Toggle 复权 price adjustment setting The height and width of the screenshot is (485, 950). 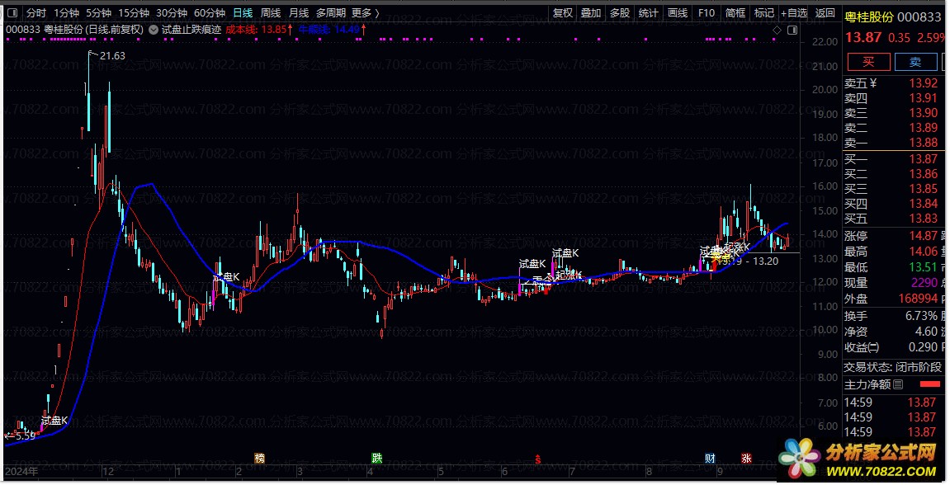click(563, 13)
